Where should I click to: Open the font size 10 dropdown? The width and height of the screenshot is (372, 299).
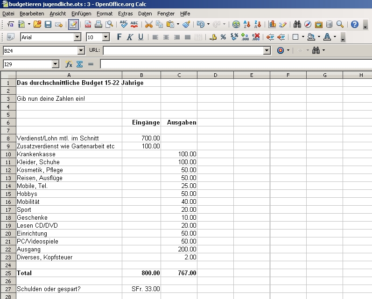tap(106, 37)
